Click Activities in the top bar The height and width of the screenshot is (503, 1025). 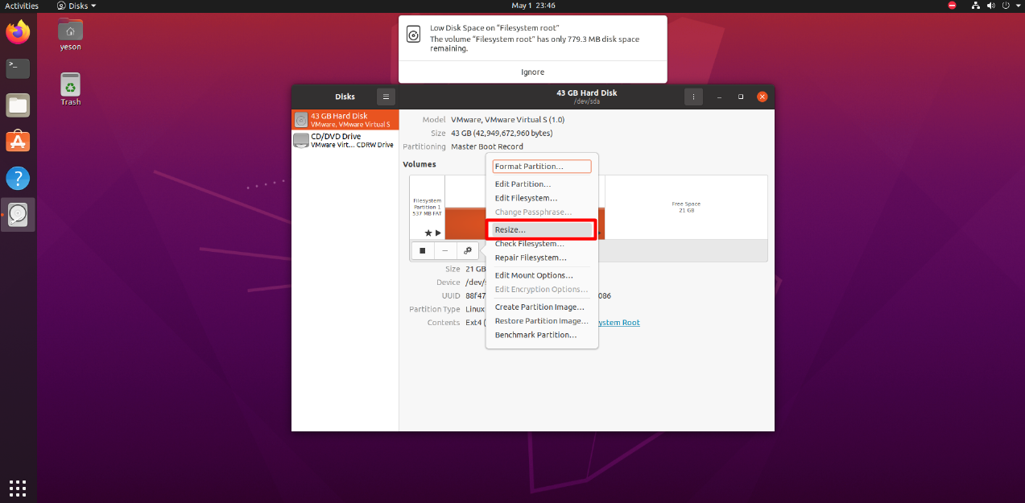[22, 6]
